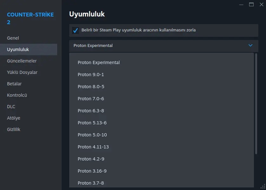
Task: Collapse the Proton Experimental dropdown chevron
Action: tap(250, 45)
